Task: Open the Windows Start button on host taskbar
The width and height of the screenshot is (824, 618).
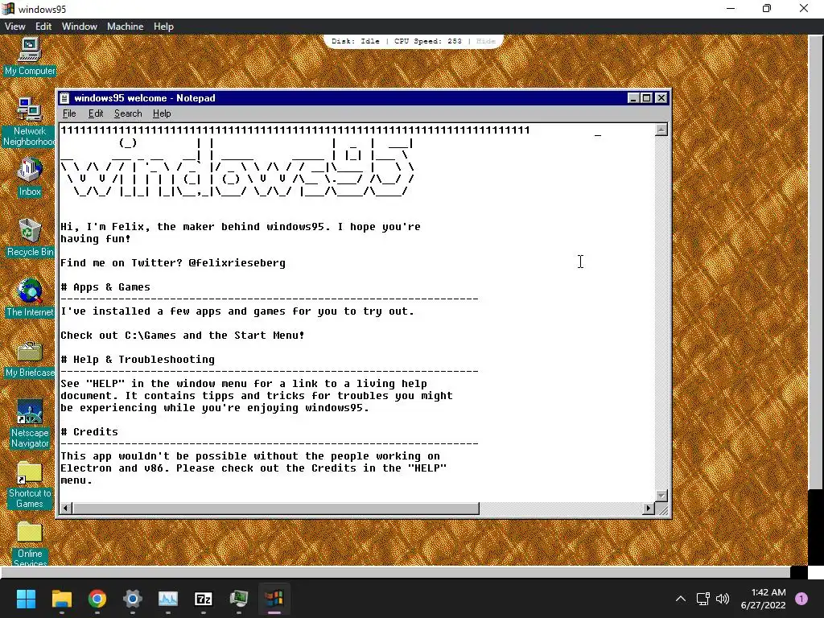Action: pyautogui.click(x=26, y=599)
